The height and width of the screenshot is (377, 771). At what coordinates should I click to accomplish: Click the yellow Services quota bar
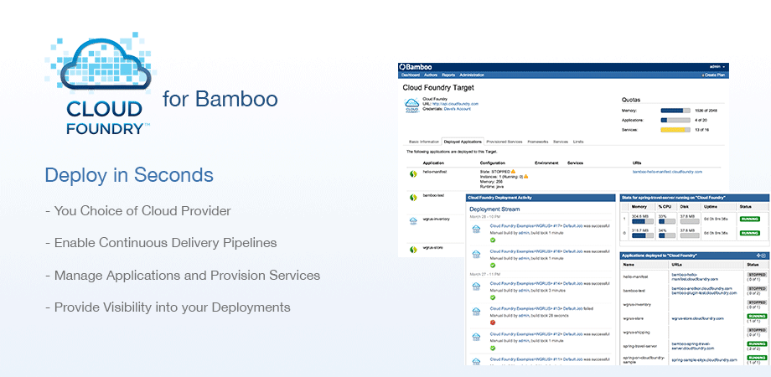[x=675, y=130]
